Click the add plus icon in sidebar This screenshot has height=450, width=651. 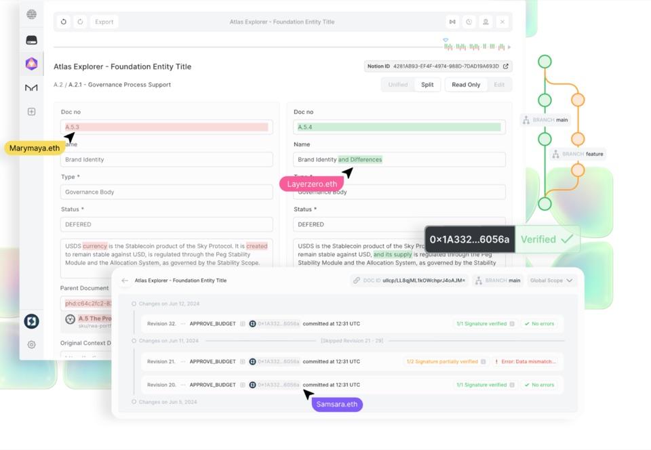coord(32,112)
